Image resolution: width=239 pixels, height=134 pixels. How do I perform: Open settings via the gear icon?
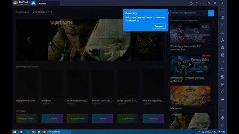coord(223,118)
